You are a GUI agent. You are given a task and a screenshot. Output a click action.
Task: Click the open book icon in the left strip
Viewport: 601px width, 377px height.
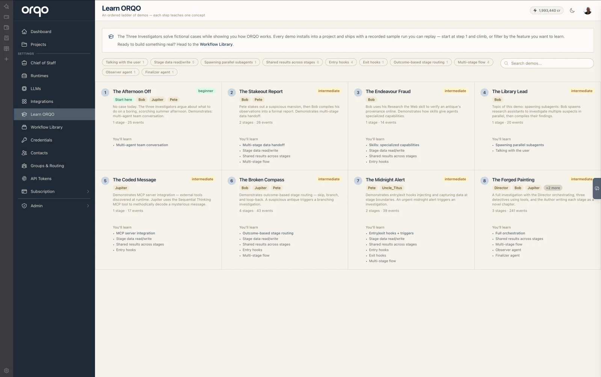(x=6, y=48)
